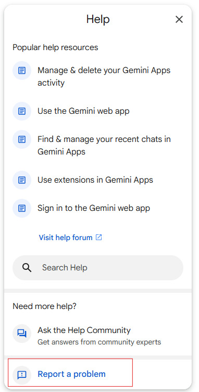Visit help forum link
199x392 pixels.
tap(66, 237)
